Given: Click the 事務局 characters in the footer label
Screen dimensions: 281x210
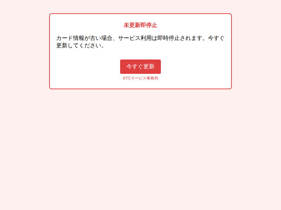Looking at the screenshot, I should [x=152, y=78].
